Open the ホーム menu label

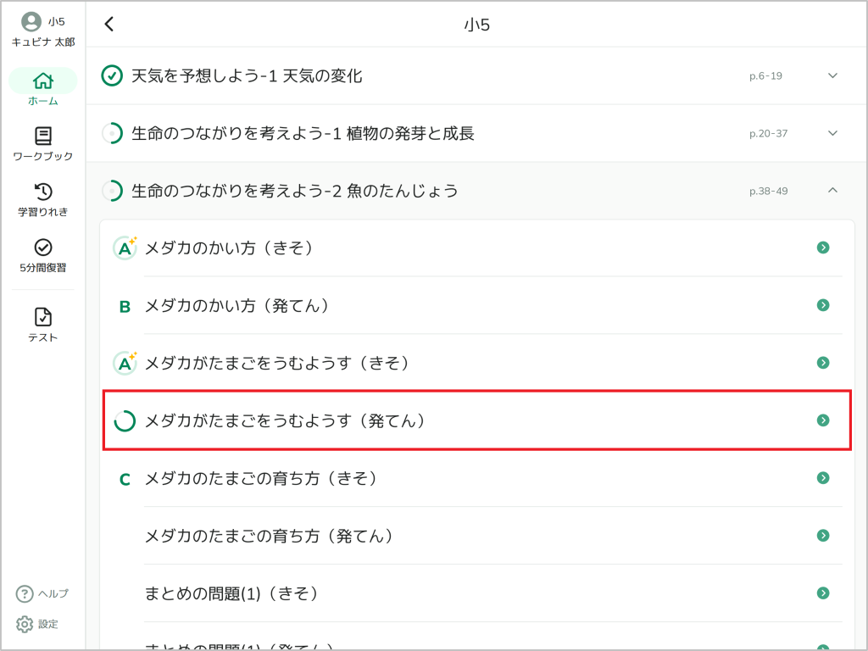coord(42,101)
